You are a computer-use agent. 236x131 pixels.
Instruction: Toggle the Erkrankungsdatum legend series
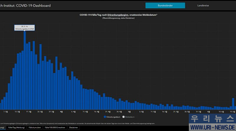point(112,117)
